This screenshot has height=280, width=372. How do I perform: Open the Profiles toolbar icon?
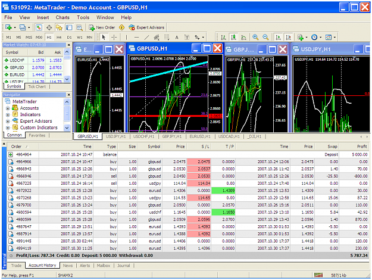(x=22, y=27)
